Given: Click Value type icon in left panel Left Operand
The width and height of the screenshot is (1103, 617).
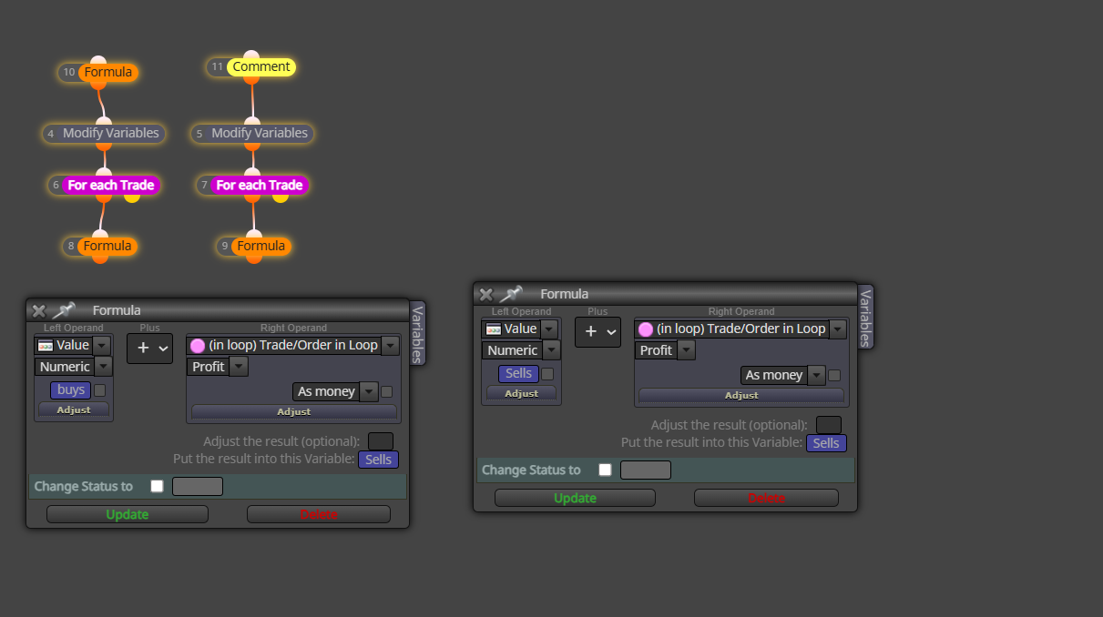Looking at the screenshot, I should pyautogui.click(x=46, y=345).
